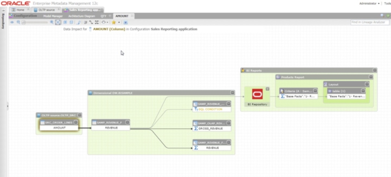This screenshot has width=391, height=177.
Task: Click the BI Reports folder icon
Action: pos(243,70)
